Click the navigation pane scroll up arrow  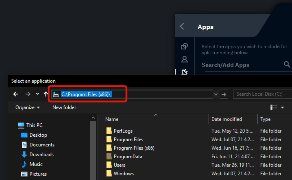[x=93, y=118]
